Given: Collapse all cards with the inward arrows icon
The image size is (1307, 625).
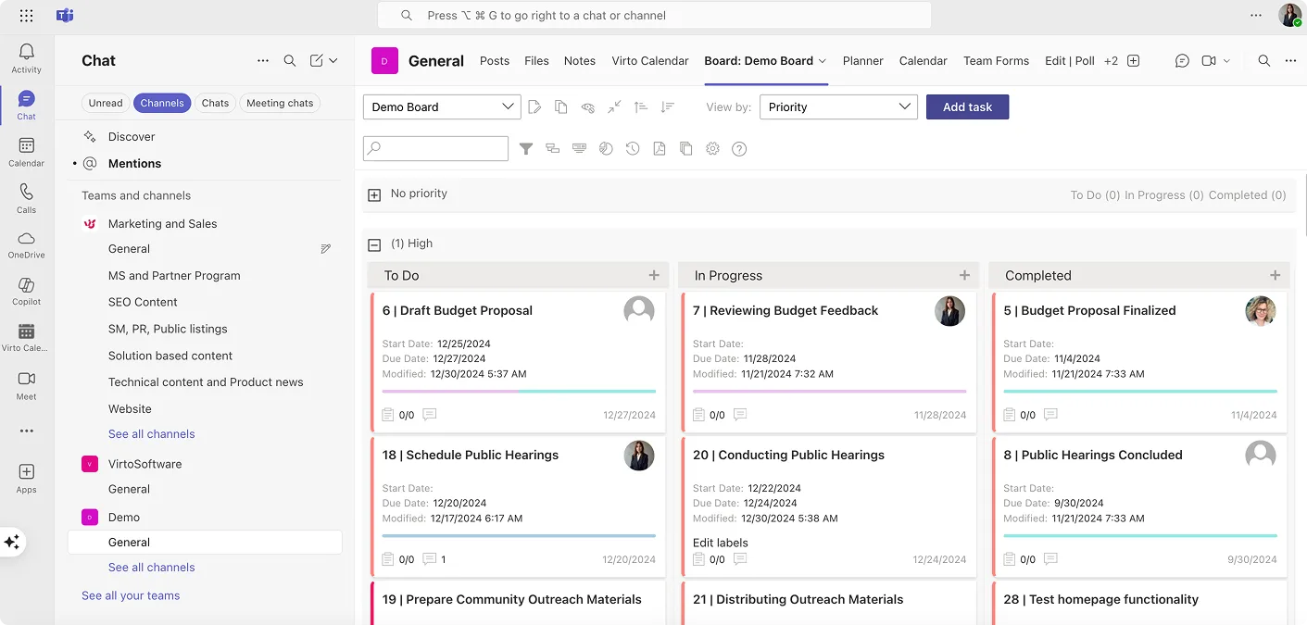Looking at the screenshot, I should point(614,106).
